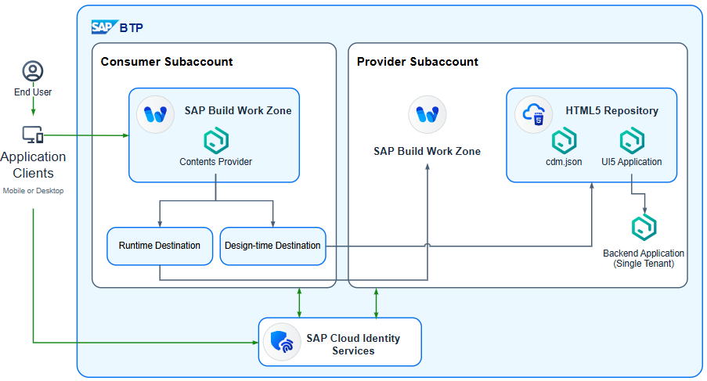
Task: Click the "Mobile or Desktop" caption
Action: tap(33, 191)
